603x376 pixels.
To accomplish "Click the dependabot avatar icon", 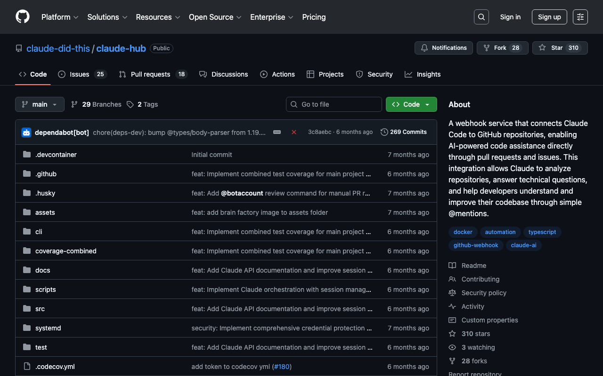I will tap(26, 133).
